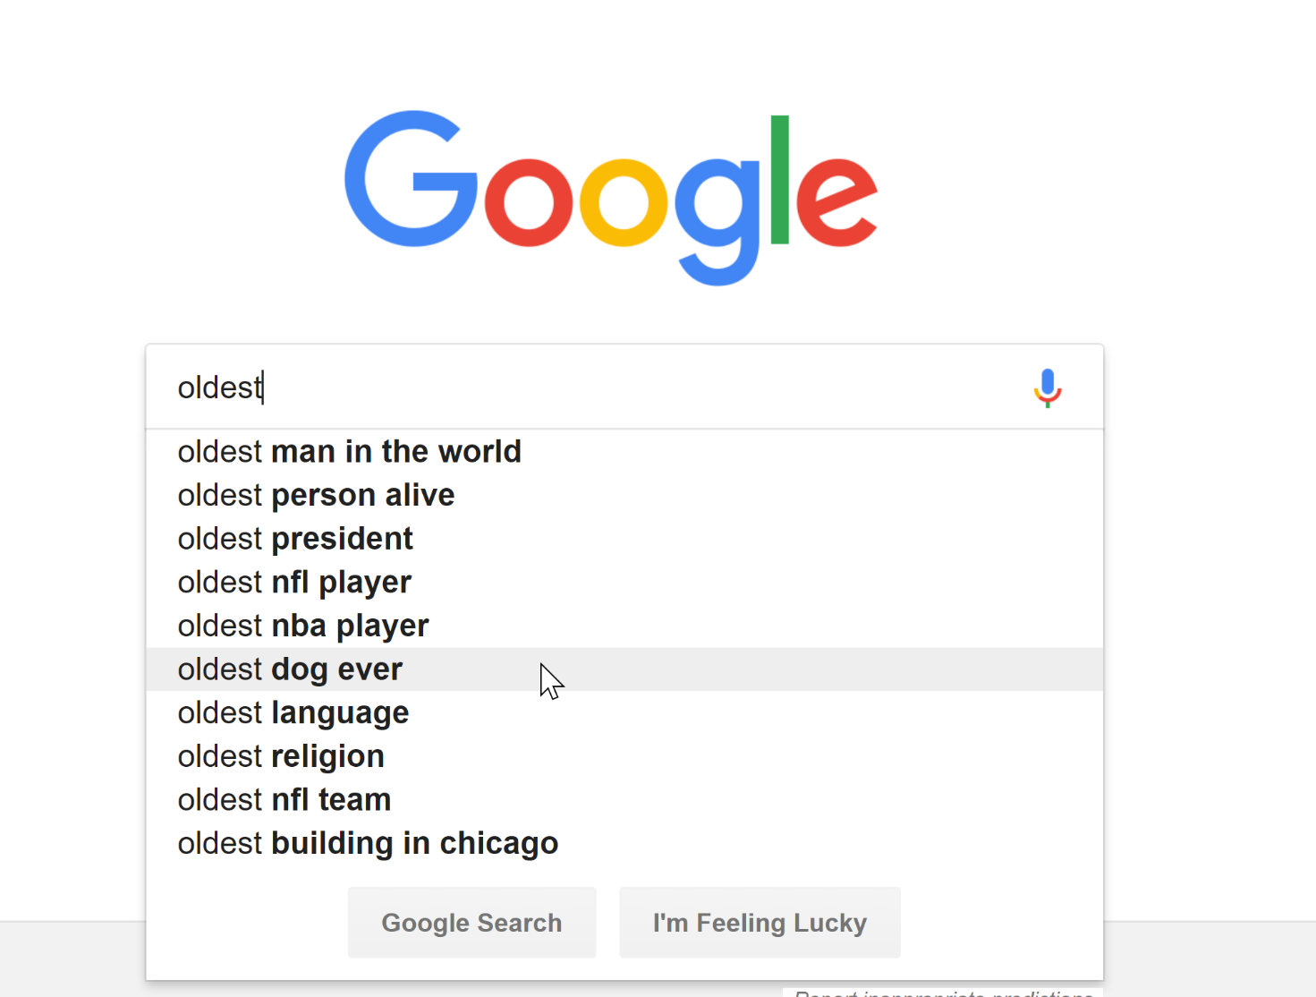Choose 'oldest nfl team' suggestion
The image size is (1316, 997).
click(x=624, y=800)
